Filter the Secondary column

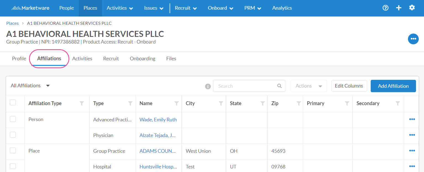coord(398,103)
